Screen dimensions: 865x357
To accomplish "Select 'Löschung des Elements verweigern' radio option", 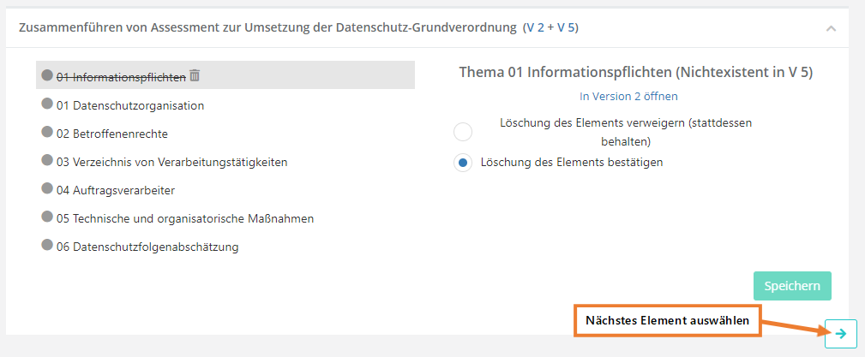I will (463, 132).
